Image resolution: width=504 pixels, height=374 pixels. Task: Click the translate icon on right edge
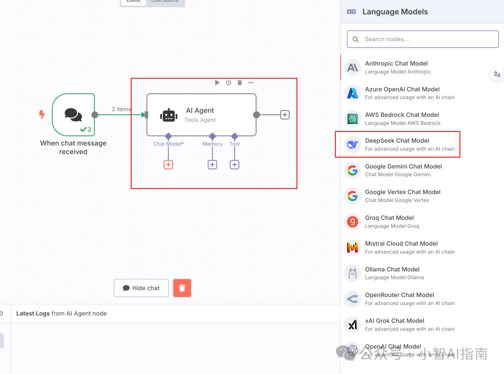click(497, 74)
